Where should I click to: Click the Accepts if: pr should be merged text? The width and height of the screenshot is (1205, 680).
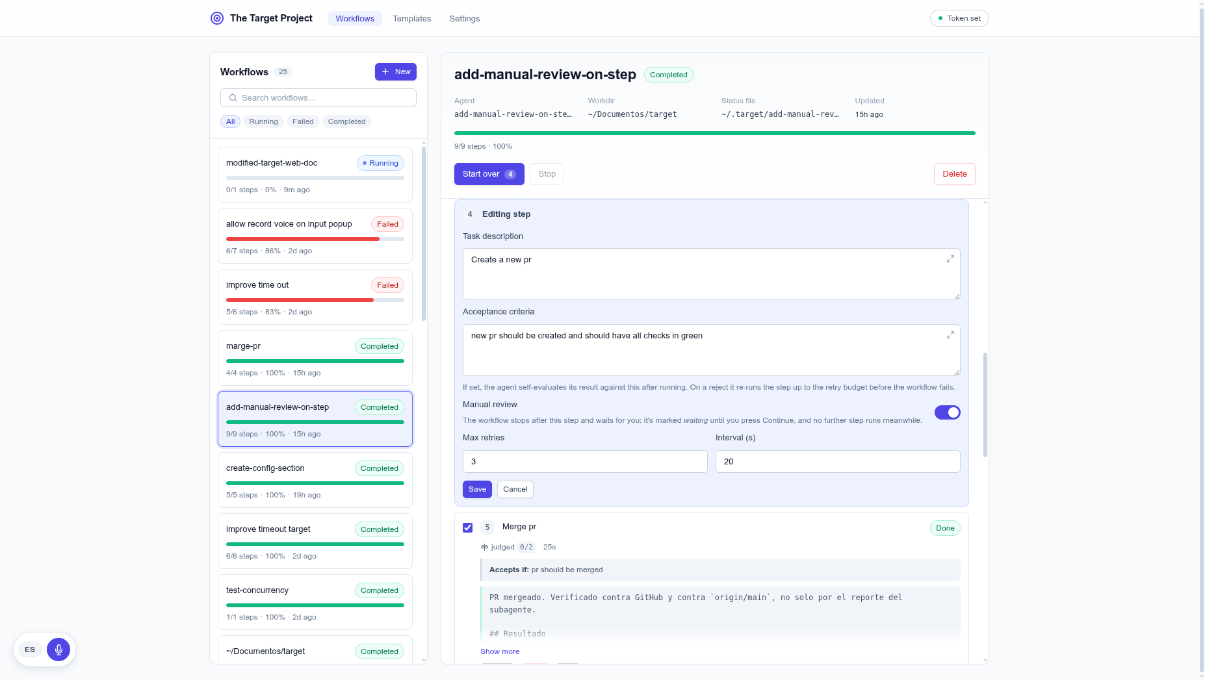tap(546, 570)
